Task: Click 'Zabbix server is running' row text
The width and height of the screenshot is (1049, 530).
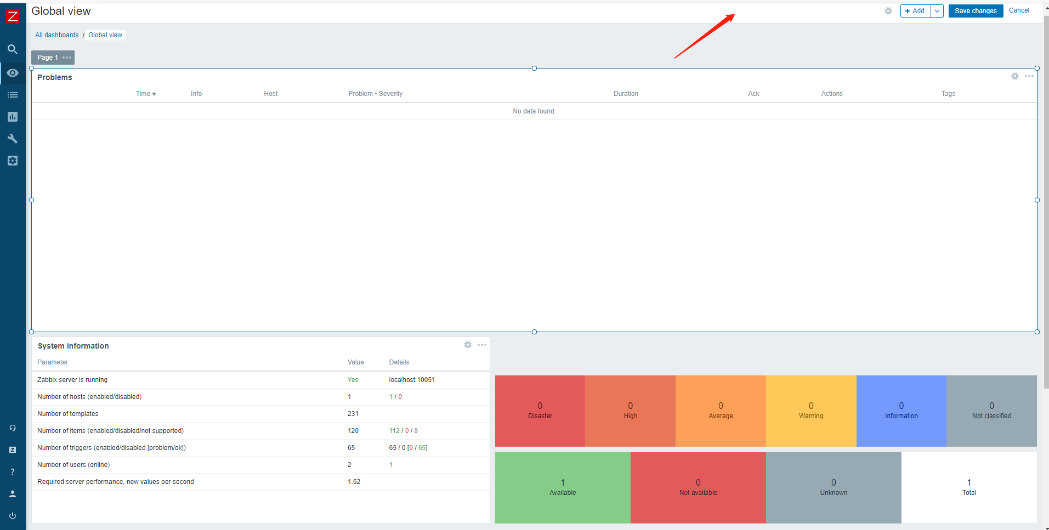Action: pyautogui.click(x=72, y=380)
